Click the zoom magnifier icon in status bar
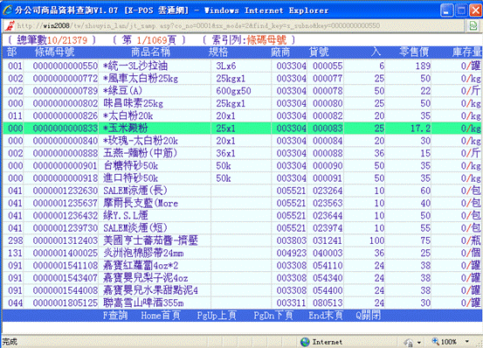The height and width of the screenshot is (348, 483). [435, 341]
